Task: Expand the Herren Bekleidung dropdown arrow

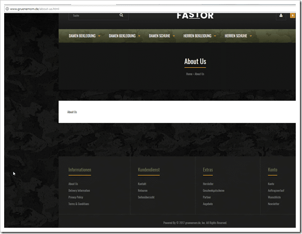Action: click(215, 36)
